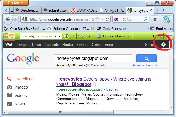Open the Honeybytes Cybershoppe search result title
The image size is (176, 117).
[x=104, y=82]
